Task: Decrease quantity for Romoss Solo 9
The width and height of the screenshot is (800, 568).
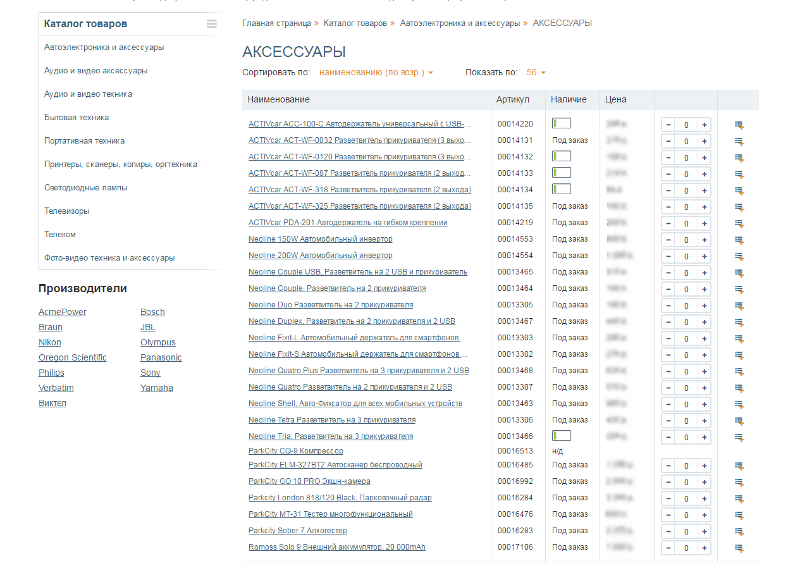Action: tap(668, 548)
